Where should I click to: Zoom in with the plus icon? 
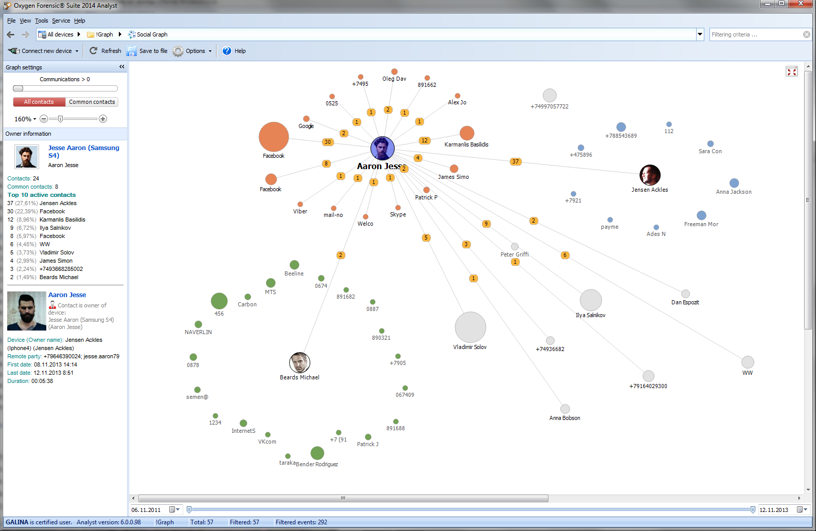pos(103,119)
